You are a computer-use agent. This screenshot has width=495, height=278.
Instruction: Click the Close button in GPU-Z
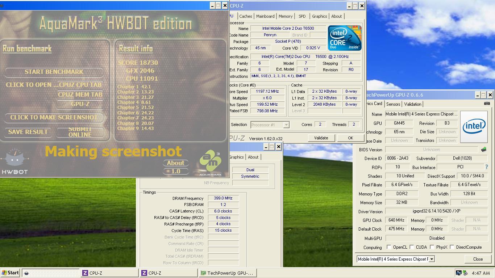click(x=478, y=259)
